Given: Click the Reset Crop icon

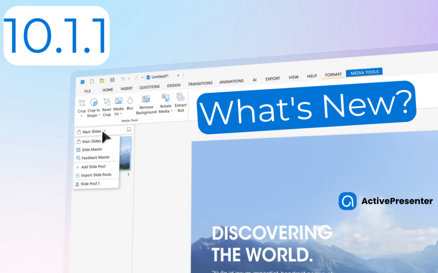Looking at the screenshot, I should coord(107,102).
